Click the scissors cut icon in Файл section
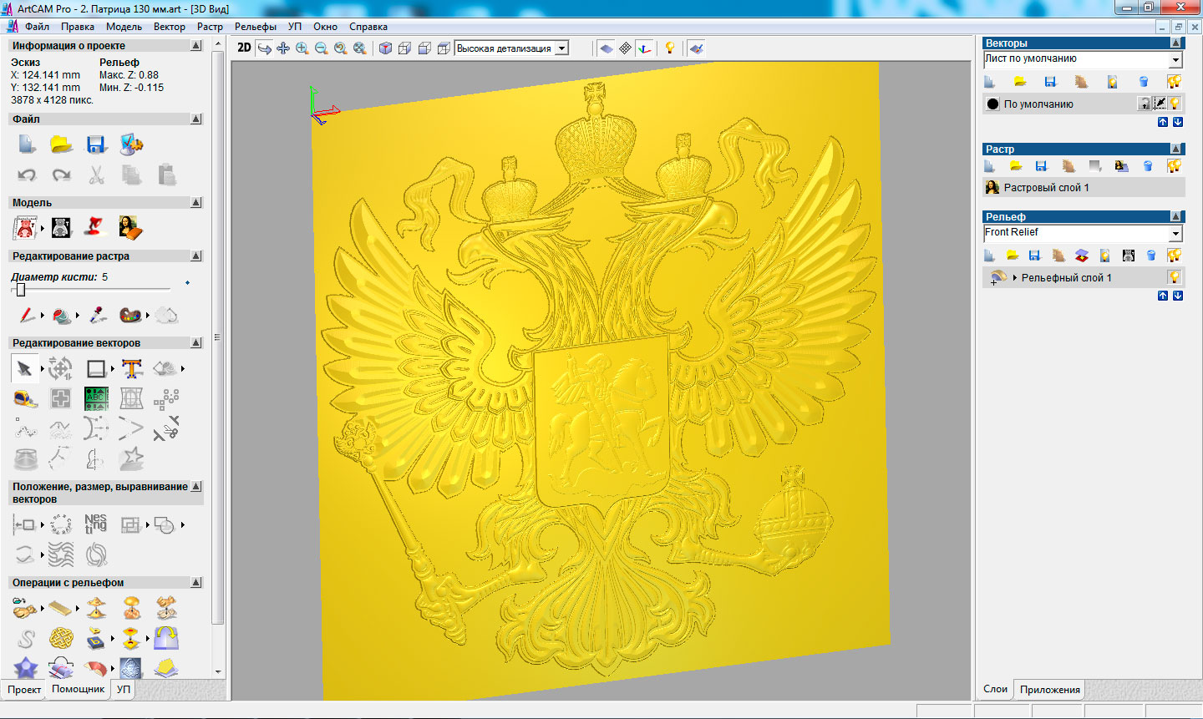 [x=97, y=175]
